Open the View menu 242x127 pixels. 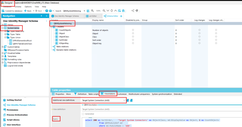coord(37,7)
